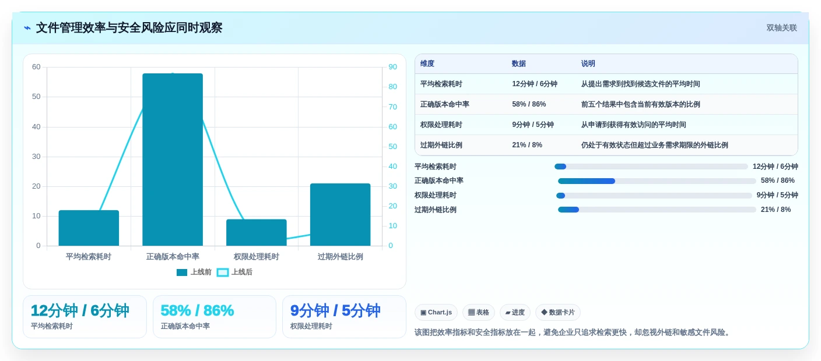Image resolution: width=821 pixels, height=361 pixels.
Task: Click left axis value 60
Action: pyautogui.click(x=36, y=67)
